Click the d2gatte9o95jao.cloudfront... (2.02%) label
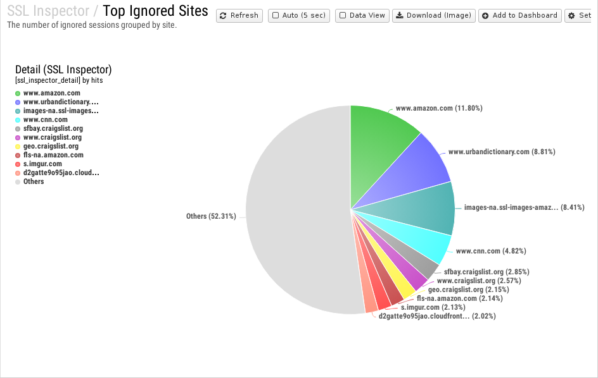The width and height of the screenshot is (598, 378). tap(437, 316)
